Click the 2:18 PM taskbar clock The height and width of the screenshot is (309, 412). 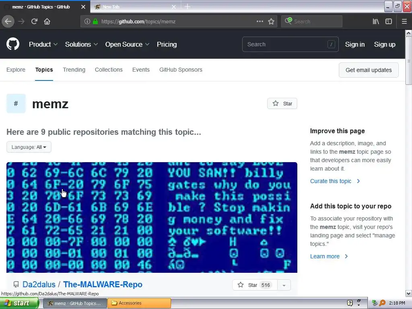(397, 303)
